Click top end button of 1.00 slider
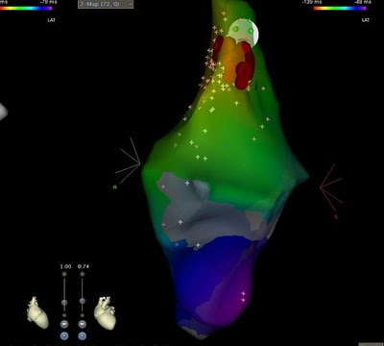Viewport: 384px width, 346px height. [x=64, y=274]
